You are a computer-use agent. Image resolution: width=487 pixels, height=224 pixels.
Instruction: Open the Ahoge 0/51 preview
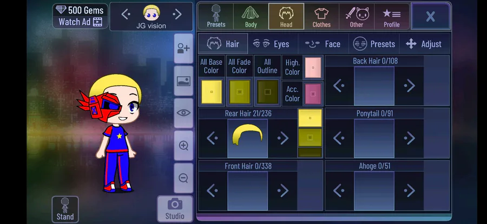[x=374, y=191]
